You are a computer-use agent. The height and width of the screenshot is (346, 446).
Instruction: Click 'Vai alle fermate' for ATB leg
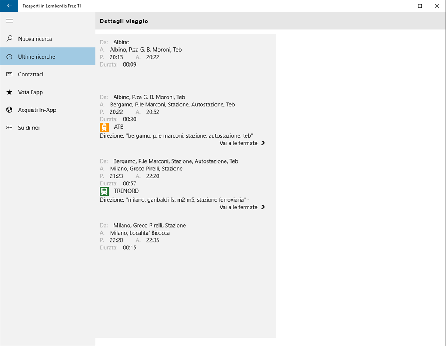coord(238,143)
